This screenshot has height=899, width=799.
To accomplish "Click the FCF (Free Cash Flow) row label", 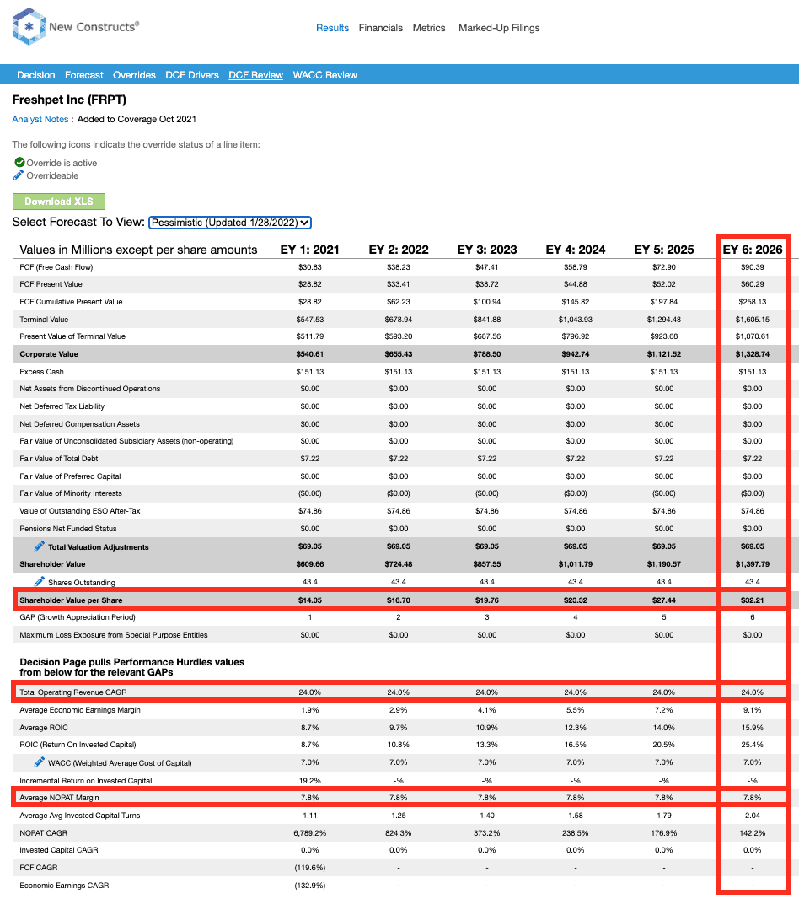I will coord(56,267).
